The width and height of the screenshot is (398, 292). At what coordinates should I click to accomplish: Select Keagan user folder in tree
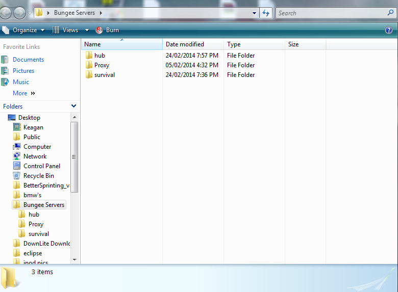tap(33, 127)
